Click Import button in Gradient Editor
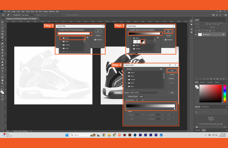This screenshot has height=148, width=228. [172, 78]
